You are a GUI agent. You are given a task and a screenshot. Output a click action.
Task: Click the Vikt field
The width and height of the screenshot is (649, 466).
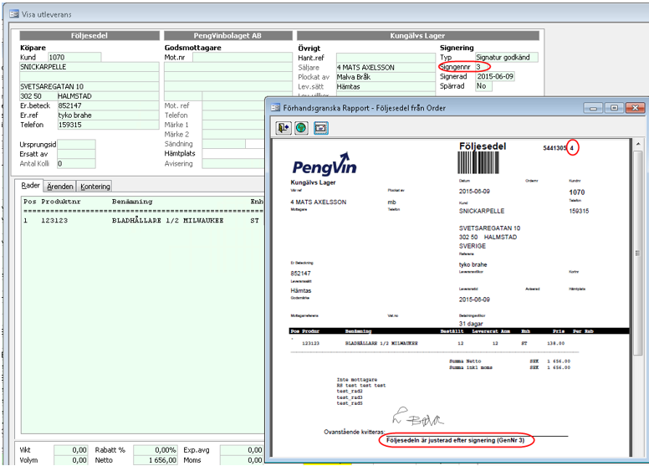click(71, 450)
